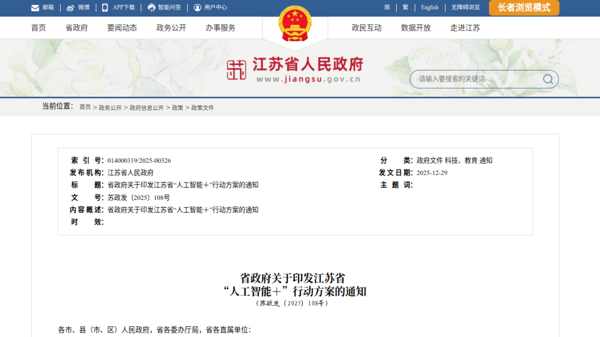600x337 pixels.
Task: Open the 政务公开 menu
Action: (171, 27)
